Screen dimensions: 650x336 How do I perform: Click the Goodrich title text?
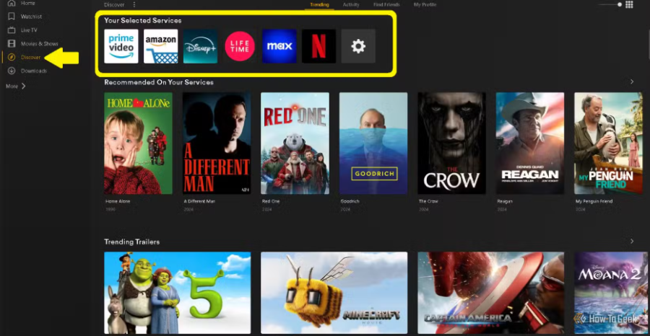pos(350,201)
